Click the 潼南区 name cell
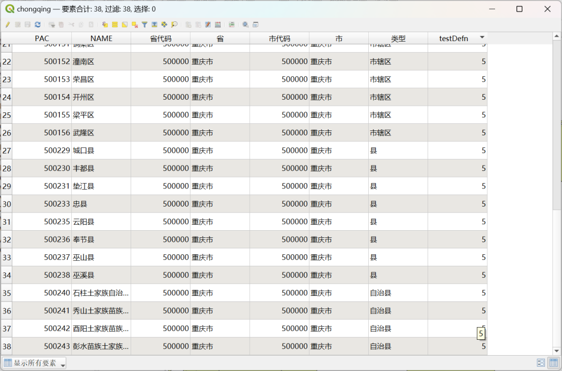The image size is (562, 371). (x=102, y=61)
